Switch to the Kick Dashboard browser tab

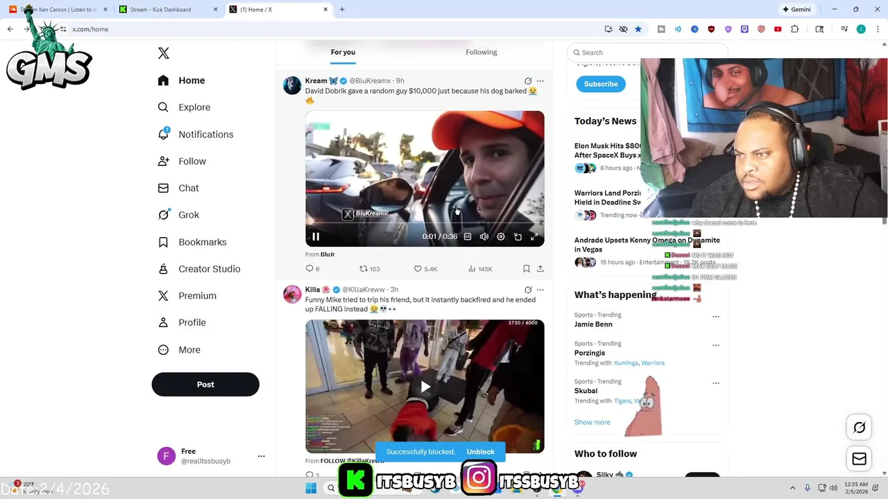(x=166, y=9)
